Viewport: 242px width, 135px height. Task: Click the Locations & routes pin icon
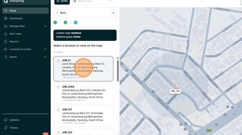(x=5, y=49)
